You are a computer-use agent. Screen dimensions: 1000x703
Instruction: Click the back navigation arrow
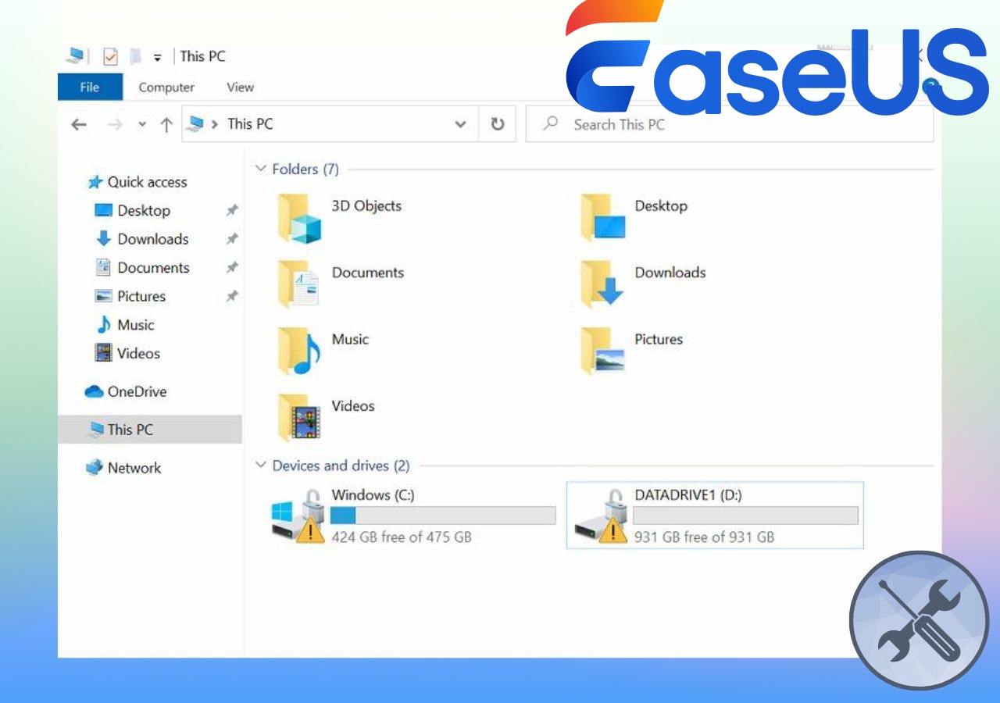79,123
